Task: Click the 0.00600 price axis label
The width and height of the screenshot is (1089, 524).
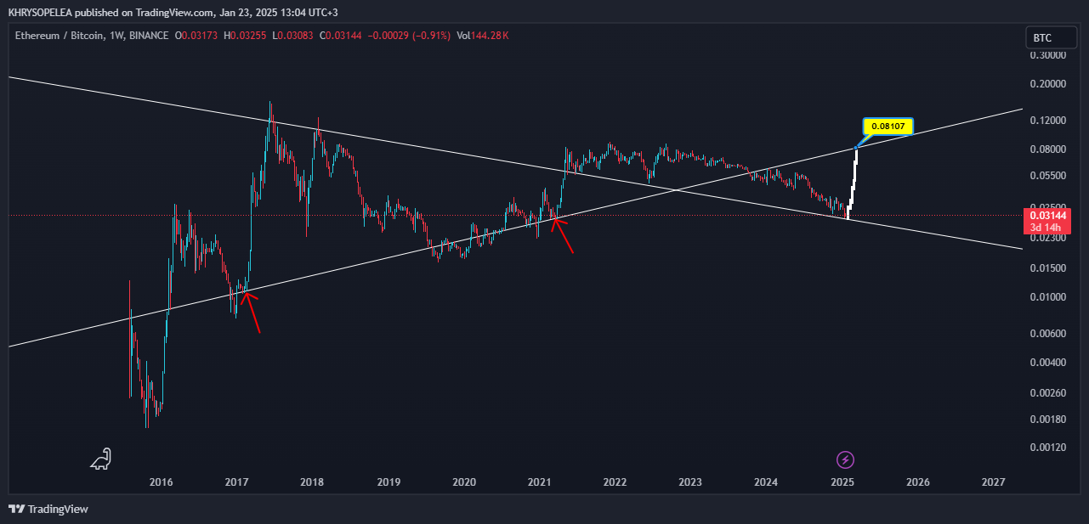Action: [x=1048, y=334]
